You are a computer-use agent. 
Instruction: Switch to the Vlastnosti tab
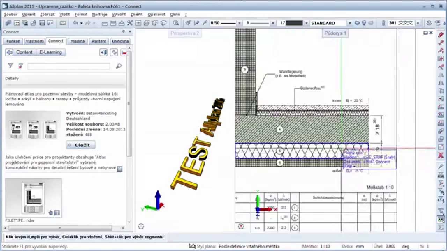[x=35, y=41]
